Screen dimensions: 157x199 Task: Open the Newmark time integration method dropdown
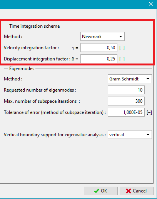click(x=102, y=37)
